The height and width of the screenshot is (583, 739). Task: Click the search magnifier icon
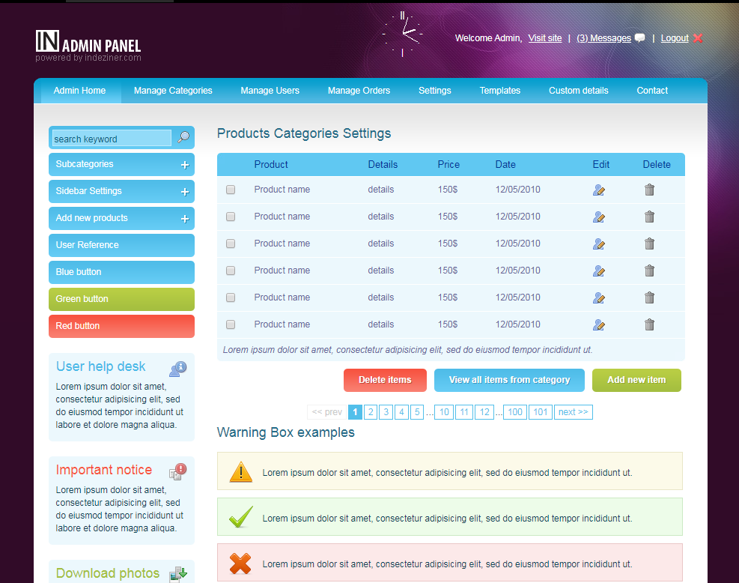[x=183, y=138]
